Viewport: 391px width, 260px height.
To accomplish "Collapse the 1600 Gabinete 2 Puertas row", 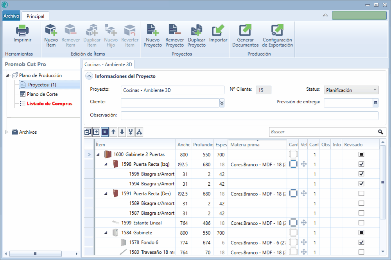I will [x=98, y=154].
